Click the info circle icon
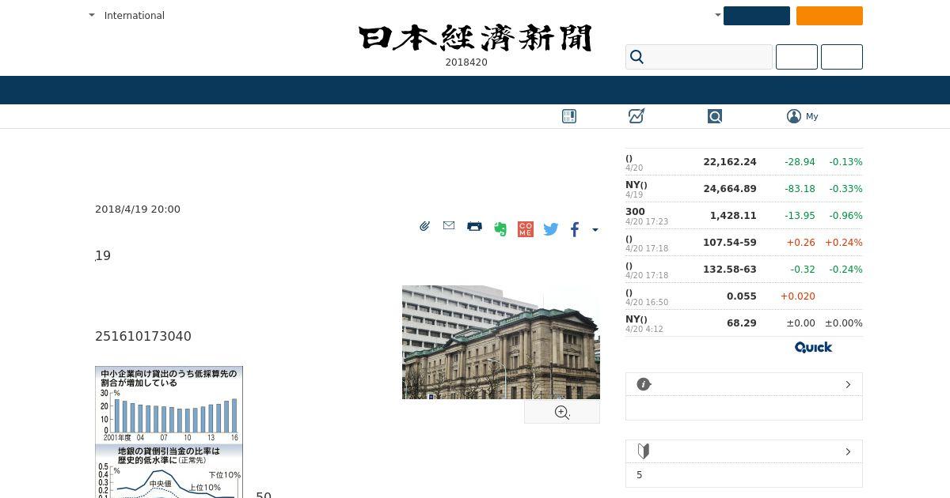Screen dimensions: 950x498 (x=644, y=384)
